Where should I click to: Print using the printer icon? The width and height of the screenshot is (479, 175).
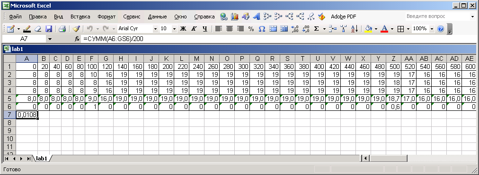pyautogui.click(x=62, y=29)
